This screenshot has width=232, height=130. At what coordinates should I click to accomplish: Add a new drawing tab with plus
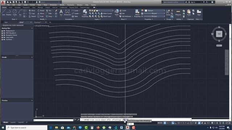click(50, 22)
